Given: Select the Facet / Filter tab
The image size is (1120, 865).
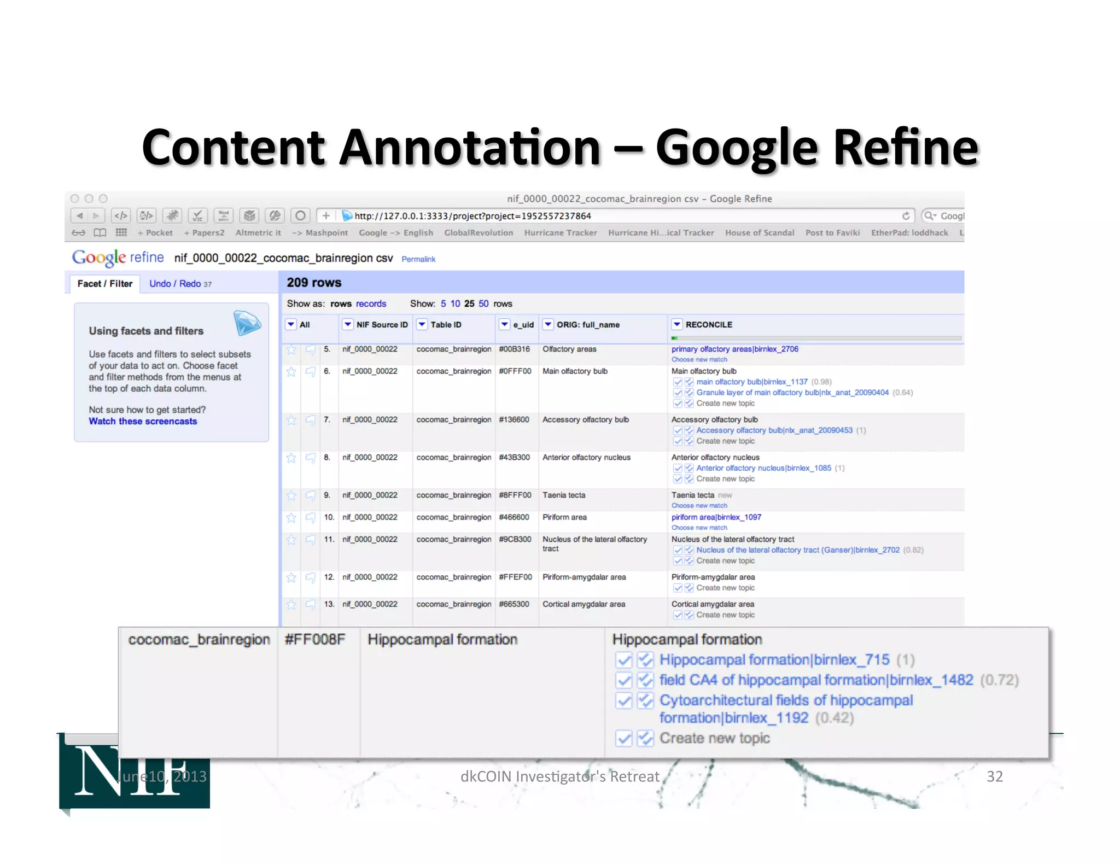Looking at the screenshot, I should (x=104, y=284).
